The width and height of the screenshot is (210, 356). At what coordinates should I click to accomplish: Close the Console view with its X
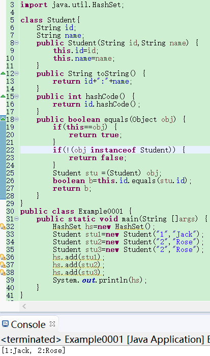tap(52, 324)
